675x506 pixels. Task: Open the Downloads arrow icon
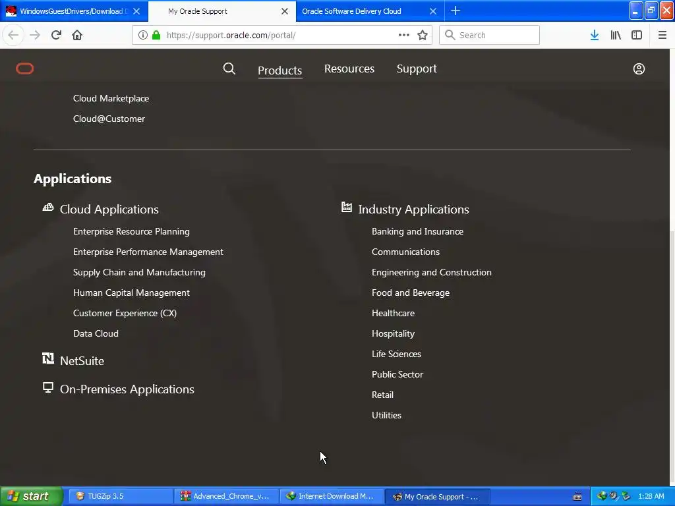595,35
